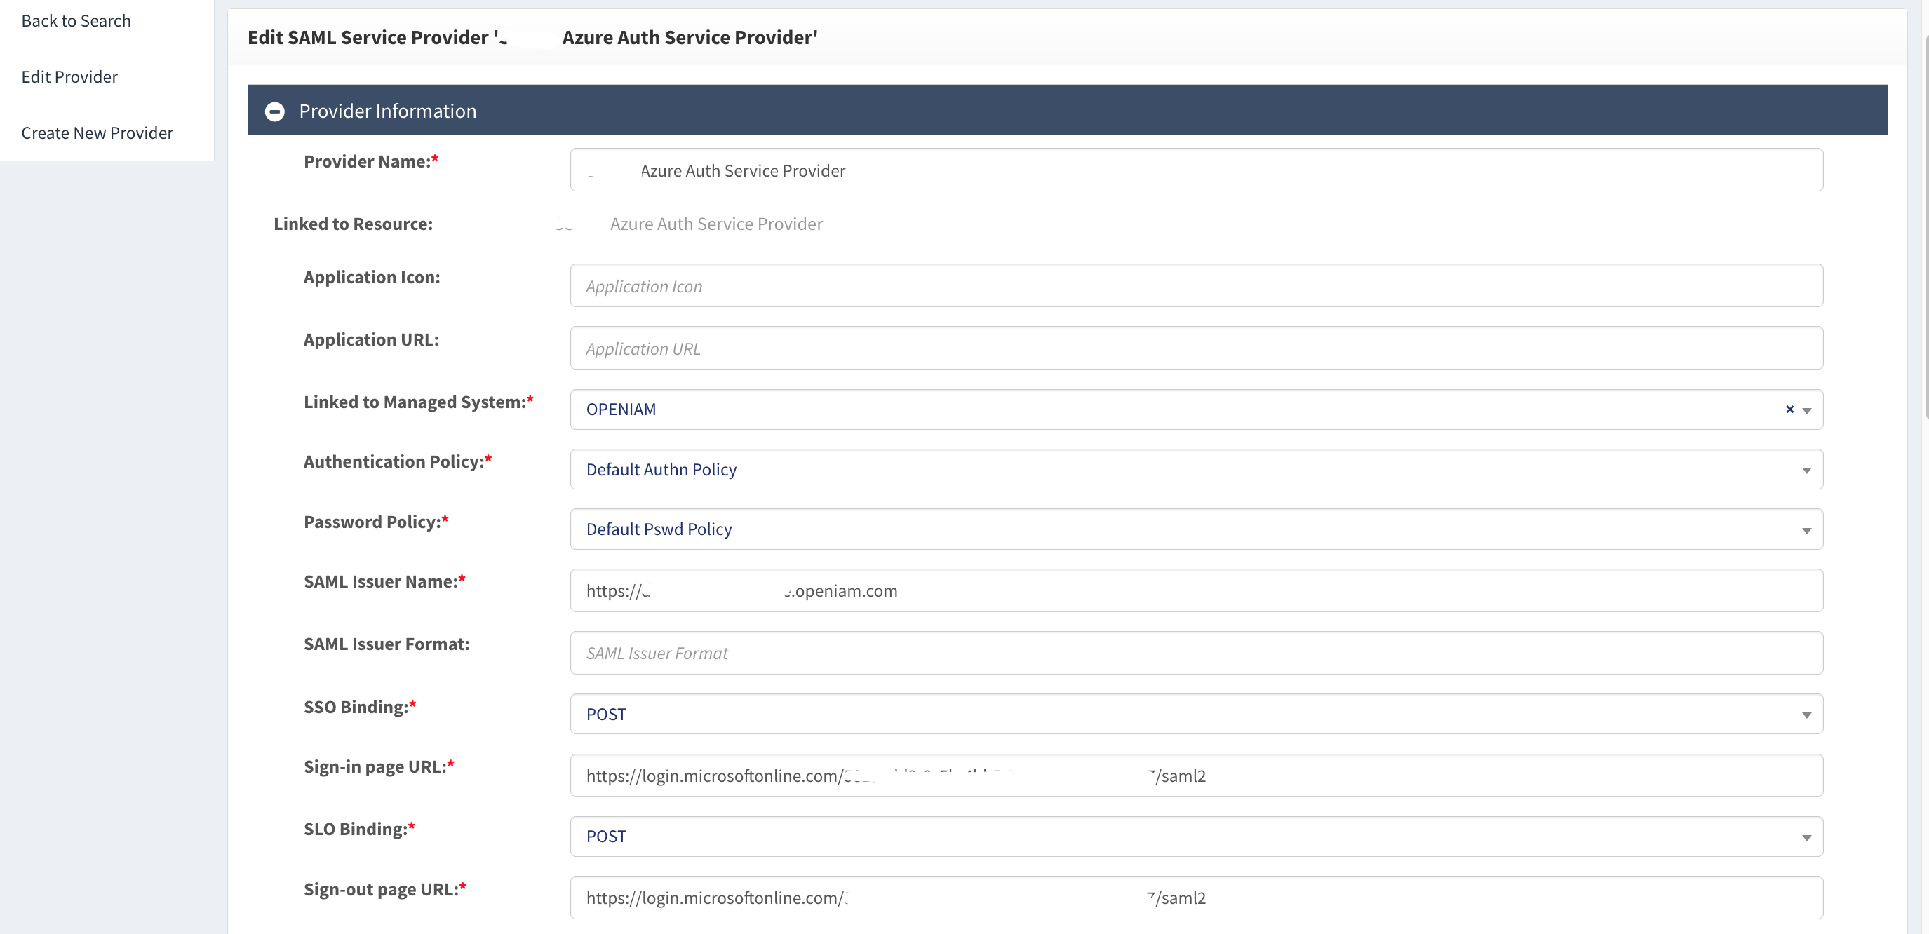The height and width of the screenshot is (934, 1929).
Task: Open the SLO Binding dropdown
Action: click(x=1196, y=837)
